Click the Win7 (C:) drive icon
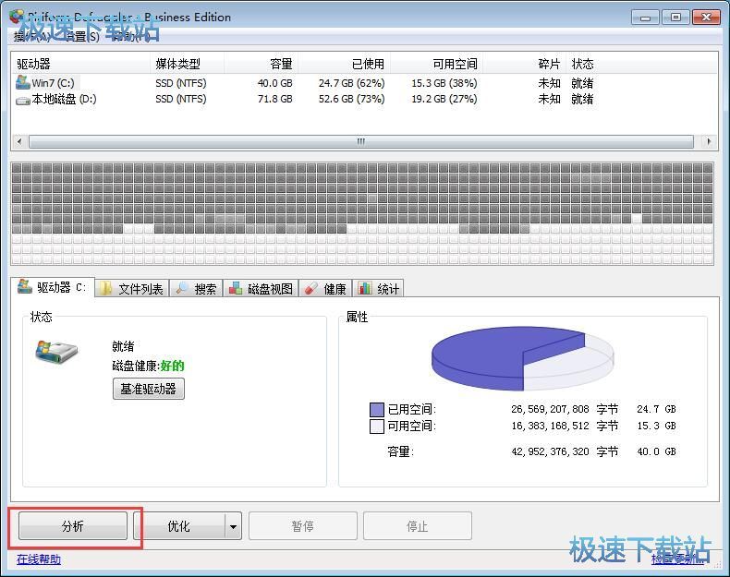Image resolution: width=730 pixels, height=577 pixels. click(23, 83)
